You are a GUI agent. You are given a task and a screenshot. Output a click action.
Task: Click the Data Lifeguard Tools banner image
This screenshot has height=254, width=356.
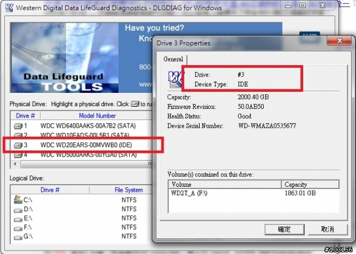65,58
